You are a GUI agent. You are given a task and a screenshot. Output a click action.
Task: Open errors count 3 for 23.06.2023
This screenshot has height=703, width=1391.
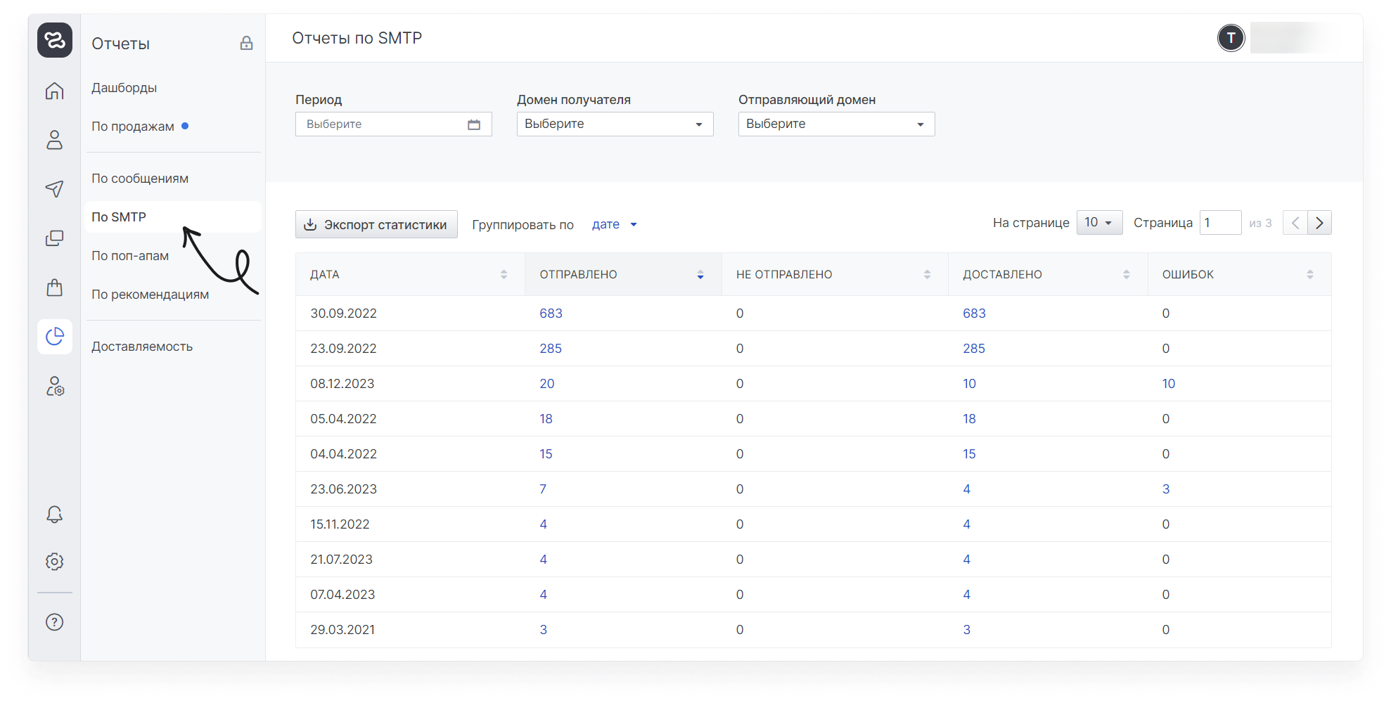tap(1166, 489)
